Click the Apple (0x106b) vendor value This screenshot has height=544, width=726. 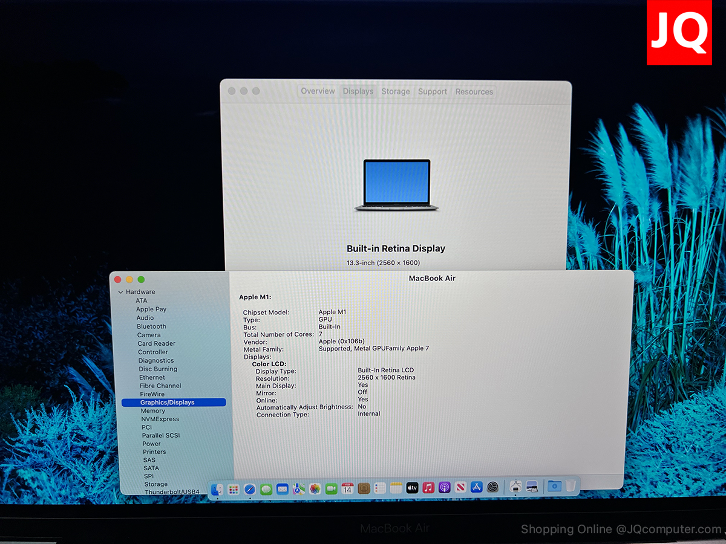click(x=342, y=342)
